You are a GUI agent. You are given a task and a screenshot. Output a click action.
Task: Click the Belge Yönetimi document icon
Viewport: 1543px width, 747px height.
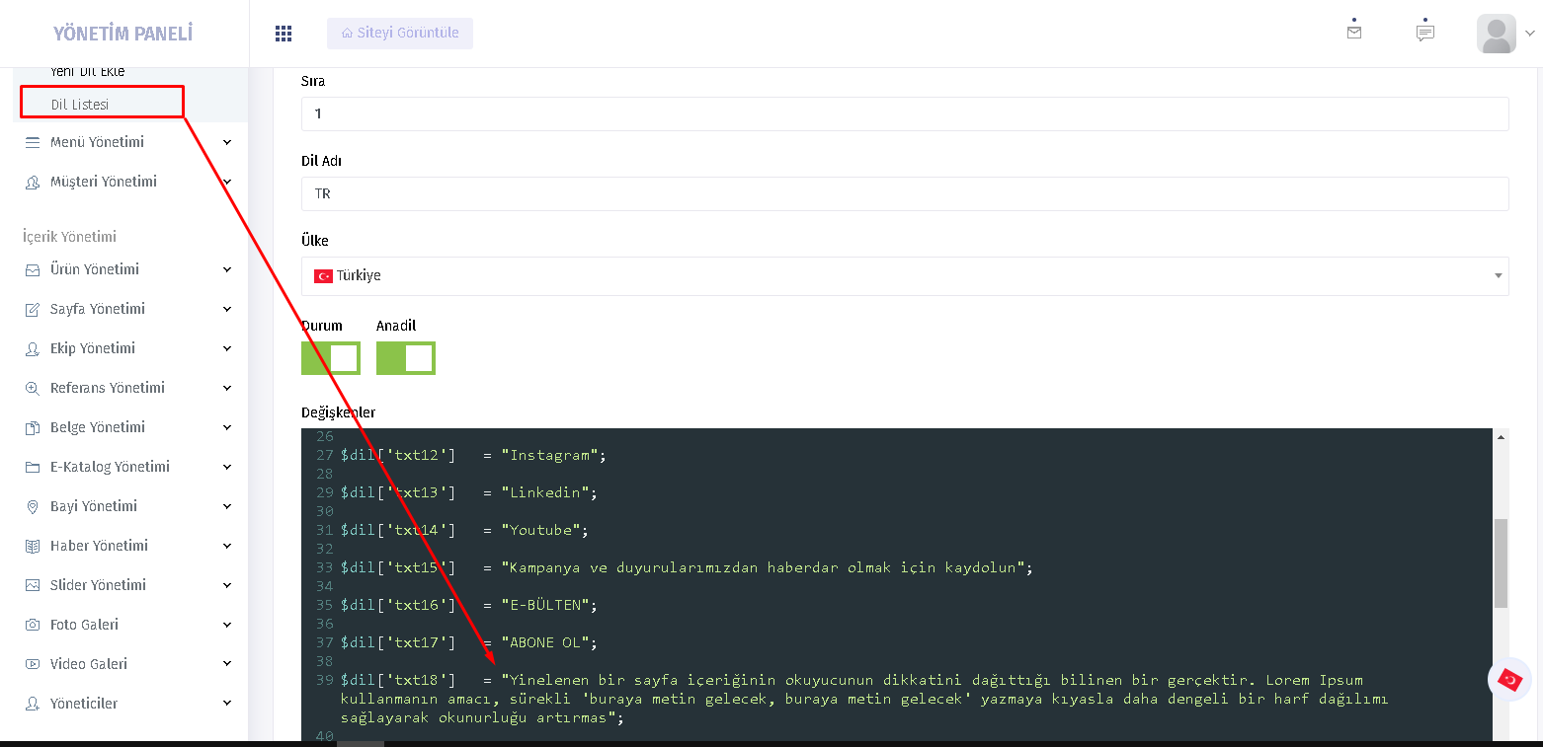[x=33, y=427]
